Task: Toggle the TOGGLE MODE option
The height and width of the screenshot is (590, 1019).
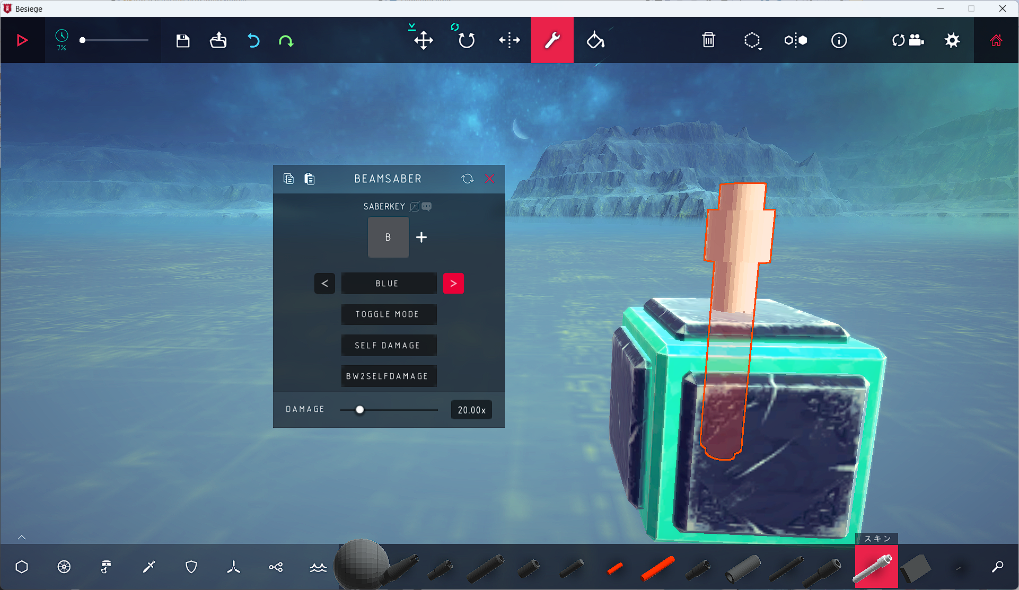Action: [x=389, y=314]
